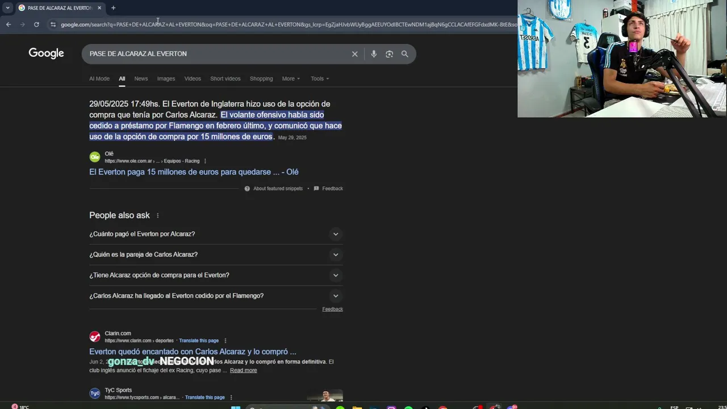Open site information icon in address bar

tap(53, 24)
